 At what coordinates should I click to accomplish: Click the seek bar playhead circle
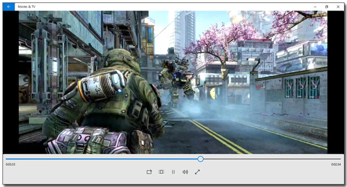[200, 159]
